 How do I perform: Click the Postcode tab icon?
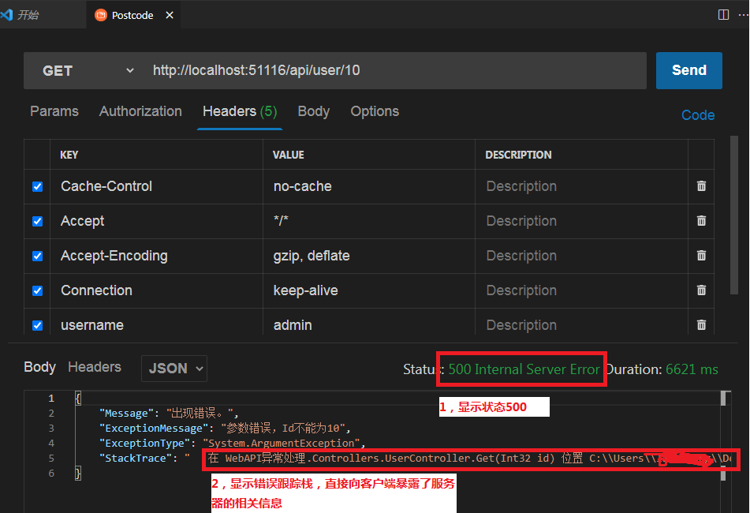tap(101, 15)
